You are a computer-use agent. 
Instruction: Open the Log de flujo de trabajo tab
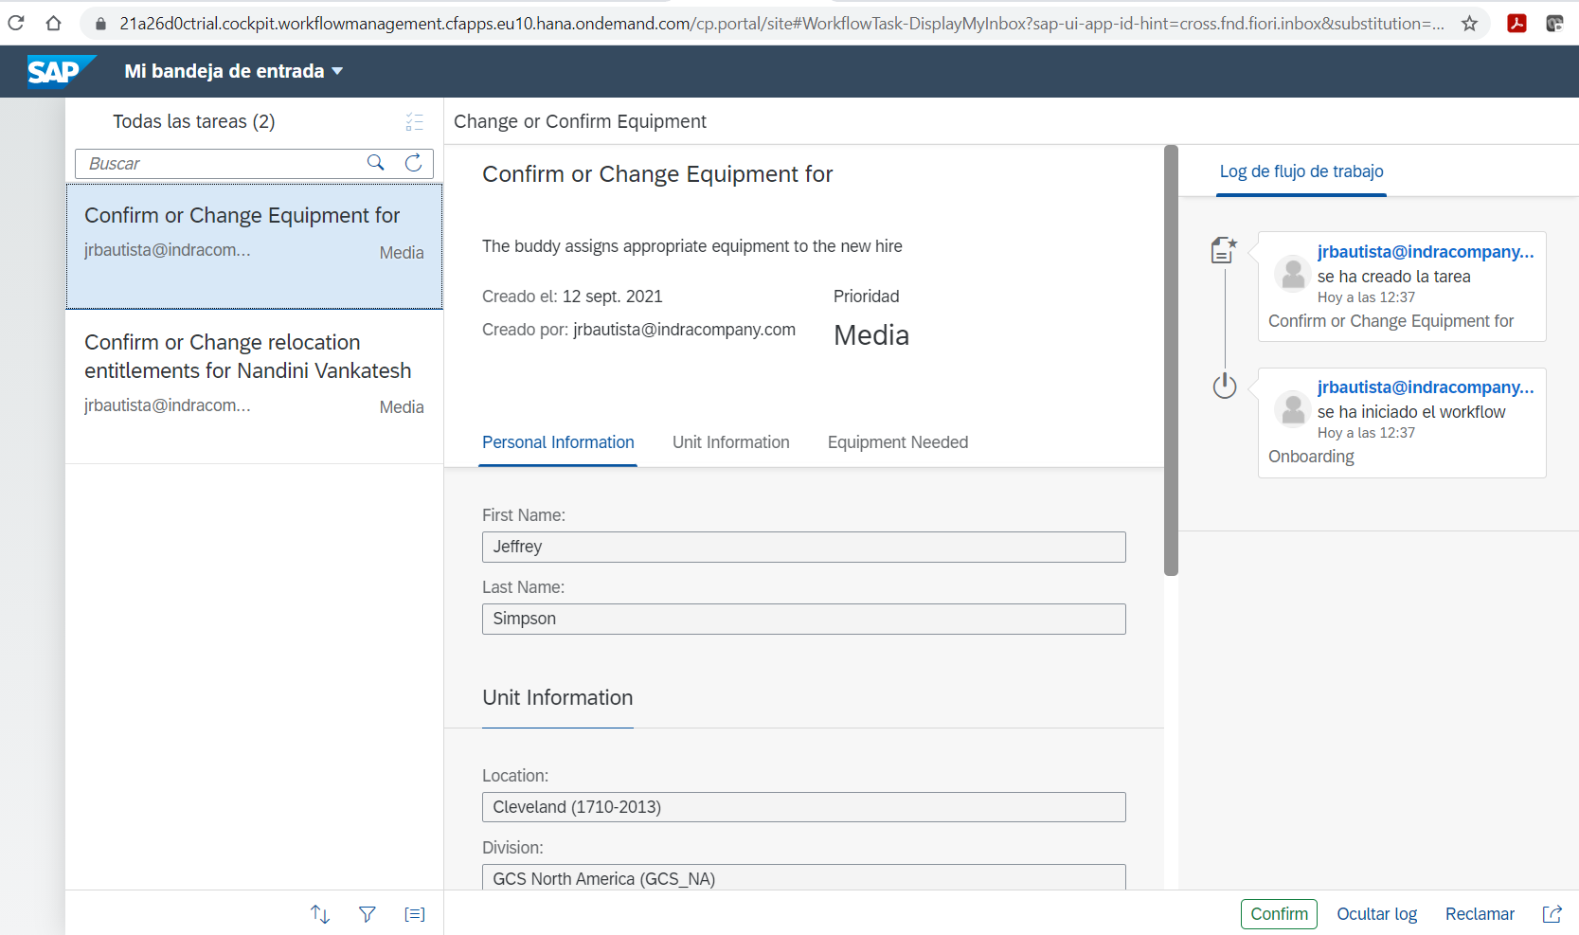pos(1301,171)
